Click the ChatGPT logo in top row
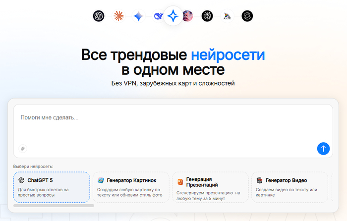 coord(99,16)
